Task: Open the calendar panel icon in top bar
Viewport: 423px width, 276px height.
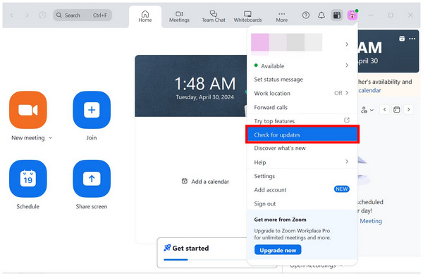Action: pos(337,15)
